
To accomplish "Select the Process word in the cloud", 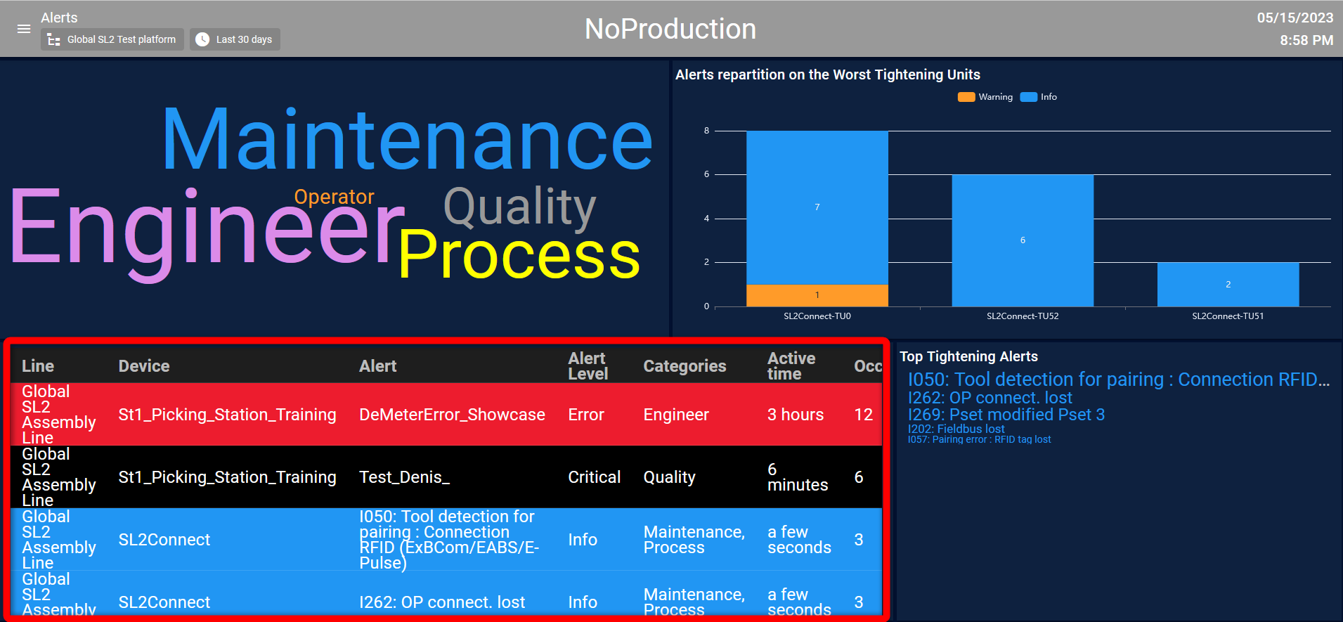I will click(519, 255).
